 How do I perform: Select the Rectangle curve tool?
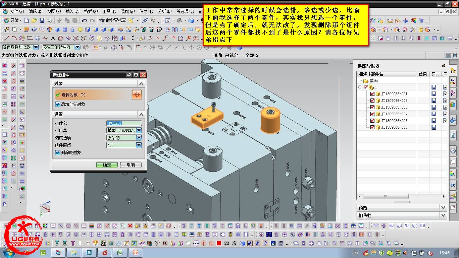tap(30, 38)
